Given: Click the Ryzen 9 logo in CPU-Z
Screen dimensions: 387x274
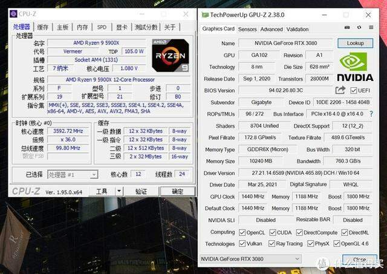Looking at the screenshot, I should pos(171,56).
